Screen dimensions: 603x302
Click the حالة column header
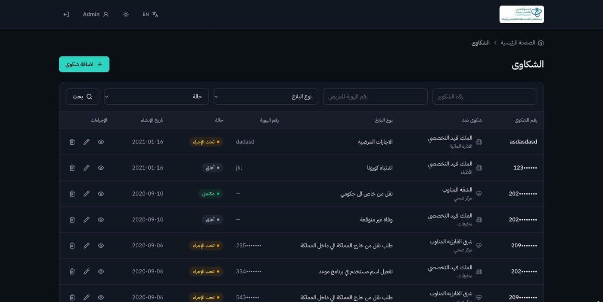pos(219,120)
